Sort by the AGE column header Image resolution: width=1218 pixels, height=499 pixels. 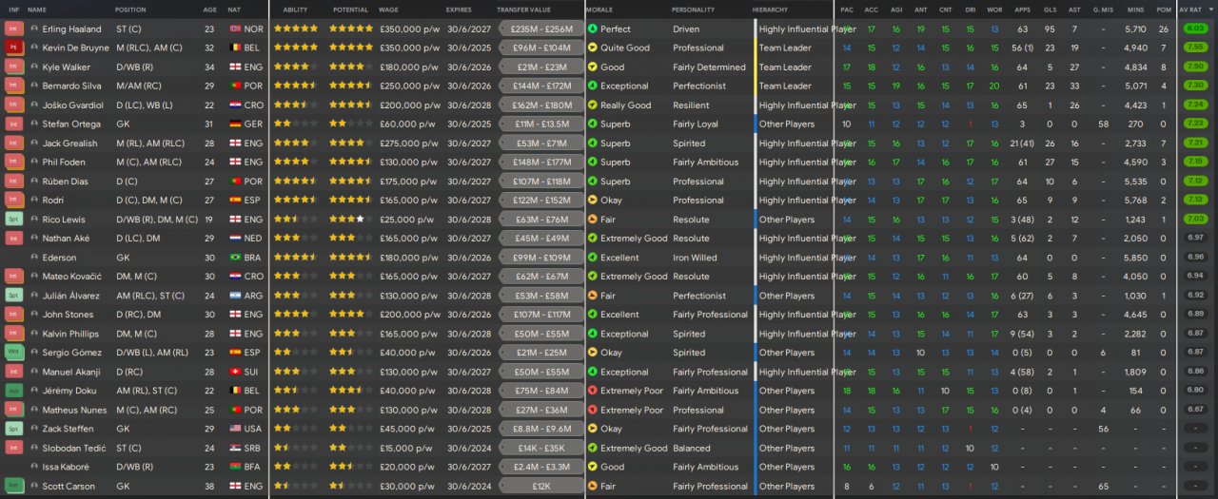point(209,10)
